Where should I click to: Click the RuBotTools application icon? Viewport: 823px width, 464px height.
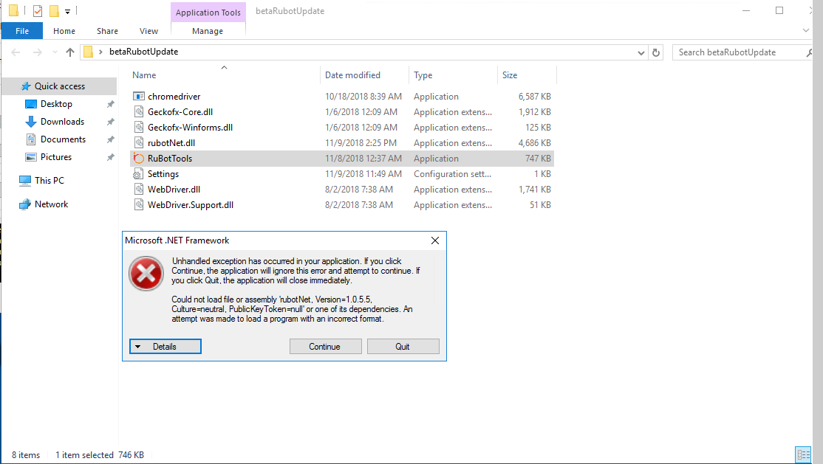tap(138, 159)
